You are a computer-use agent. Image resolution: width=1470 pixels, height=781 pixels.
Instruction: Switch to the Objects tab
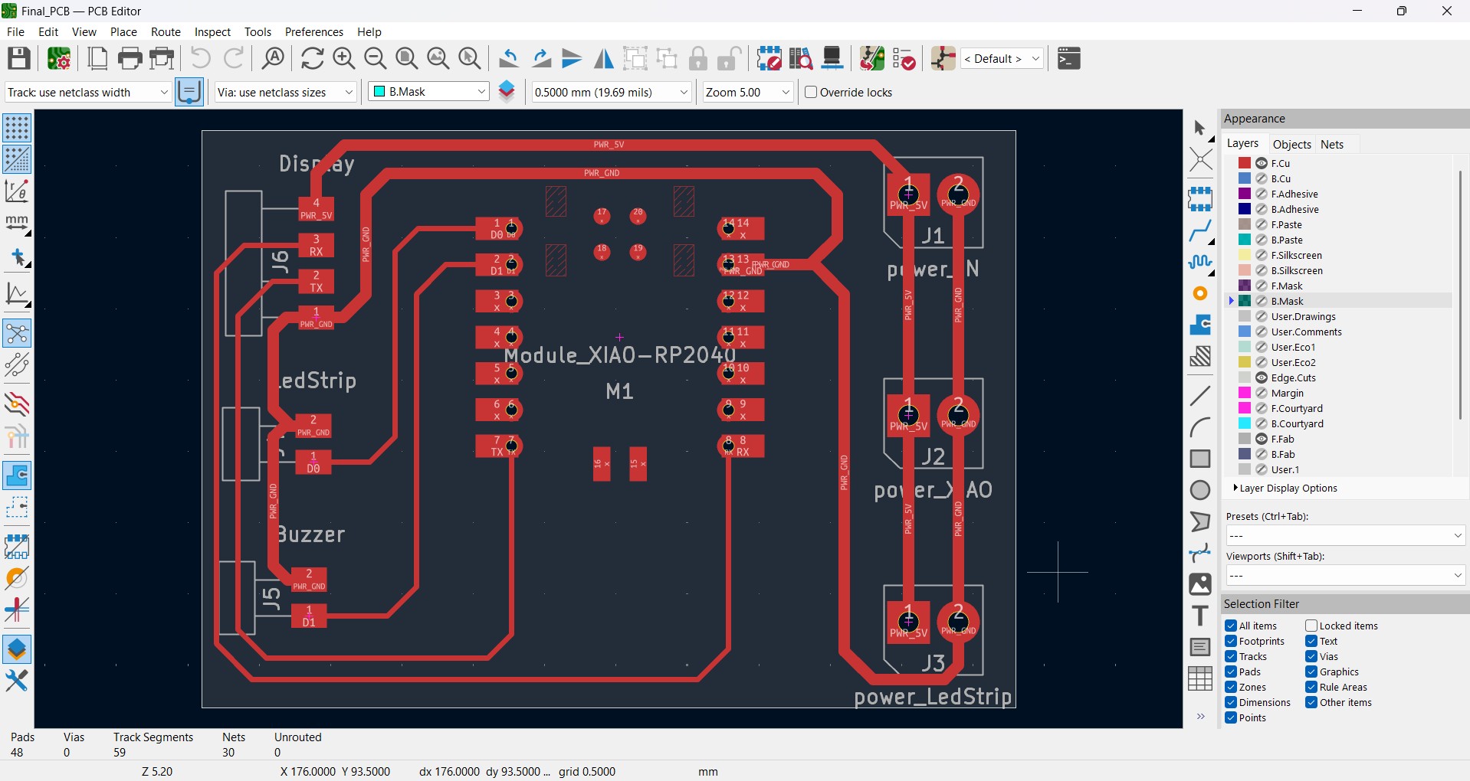[x=1291, y=144]
